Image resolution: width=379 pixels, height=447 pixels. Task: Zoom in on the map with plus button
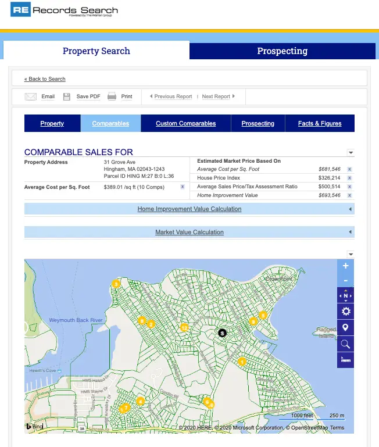[345, 266]
